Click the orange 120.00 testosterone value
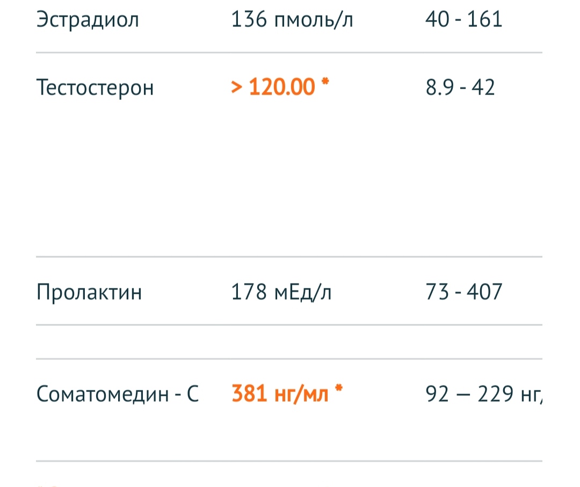580x487 pixels. (281, 86)
